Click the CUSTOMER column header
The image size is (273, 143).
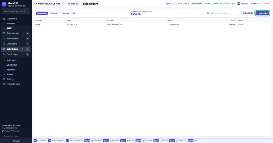coord(110,21)
